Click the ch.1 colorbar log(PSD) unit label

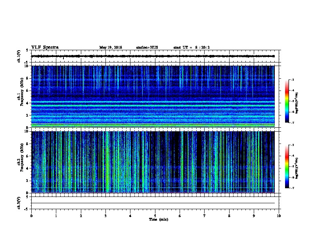297,103
